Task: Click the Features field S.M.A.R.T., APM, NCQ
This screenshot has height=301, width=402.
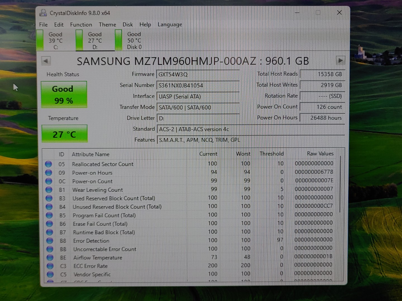Action: coord(251,140)
